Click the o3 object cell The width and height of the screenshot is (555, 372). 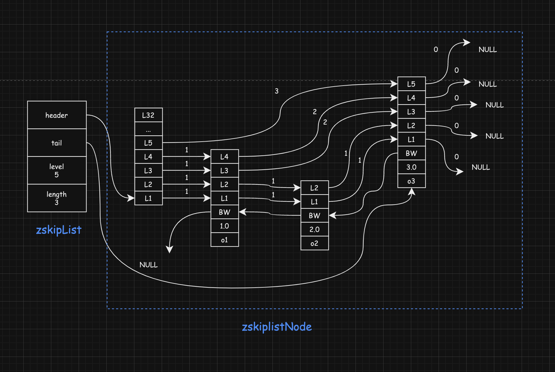(x=411, y=181)
